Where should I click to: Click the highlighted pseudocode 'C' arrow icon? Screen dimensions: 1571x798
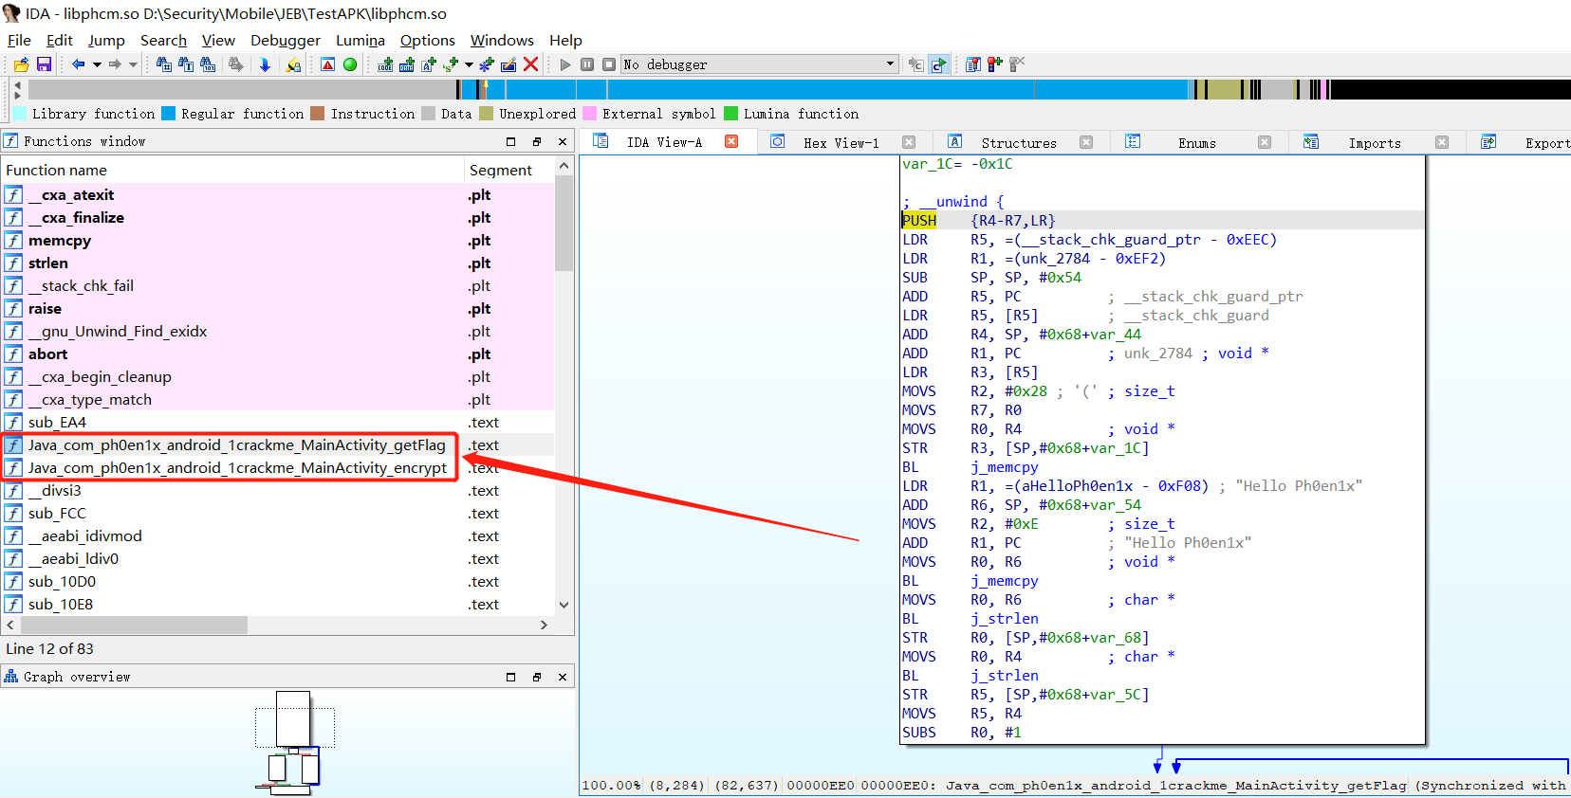[x=938, y=64]
